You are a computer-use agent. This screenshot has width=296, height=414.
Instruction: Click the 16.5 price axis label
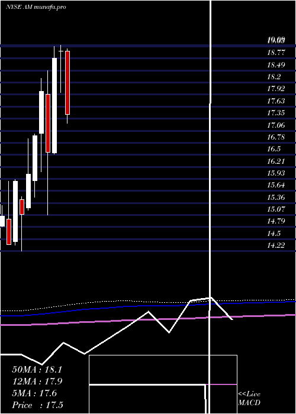(x=274, y=149)
